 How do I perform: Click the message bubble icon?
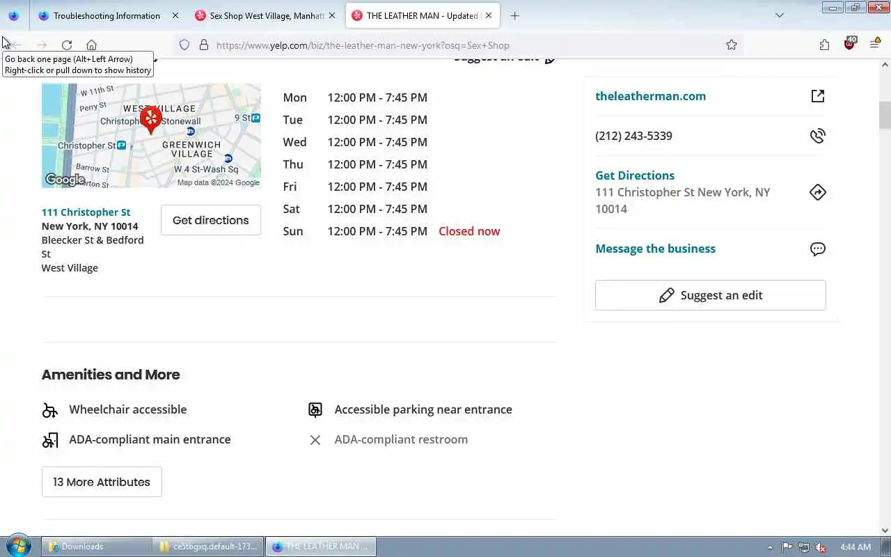click(x=818, y=249)
